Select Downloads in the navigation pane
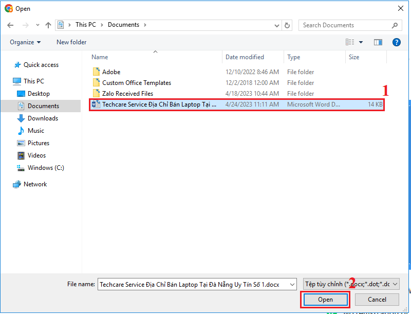The width and height of the screenshot is (411, 314). point(43,118)
